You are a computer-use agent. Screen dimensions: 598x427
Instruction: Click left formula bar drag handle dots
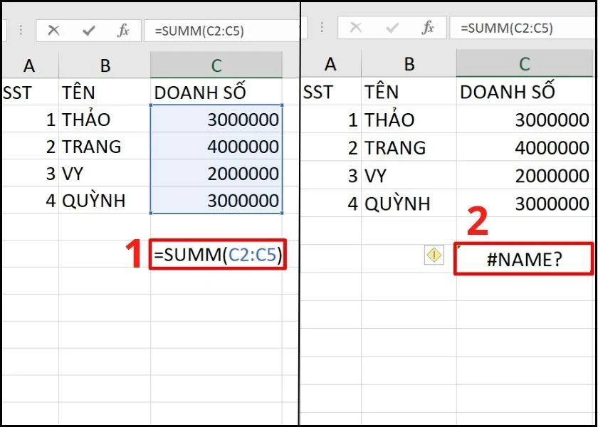click(21, 31)
